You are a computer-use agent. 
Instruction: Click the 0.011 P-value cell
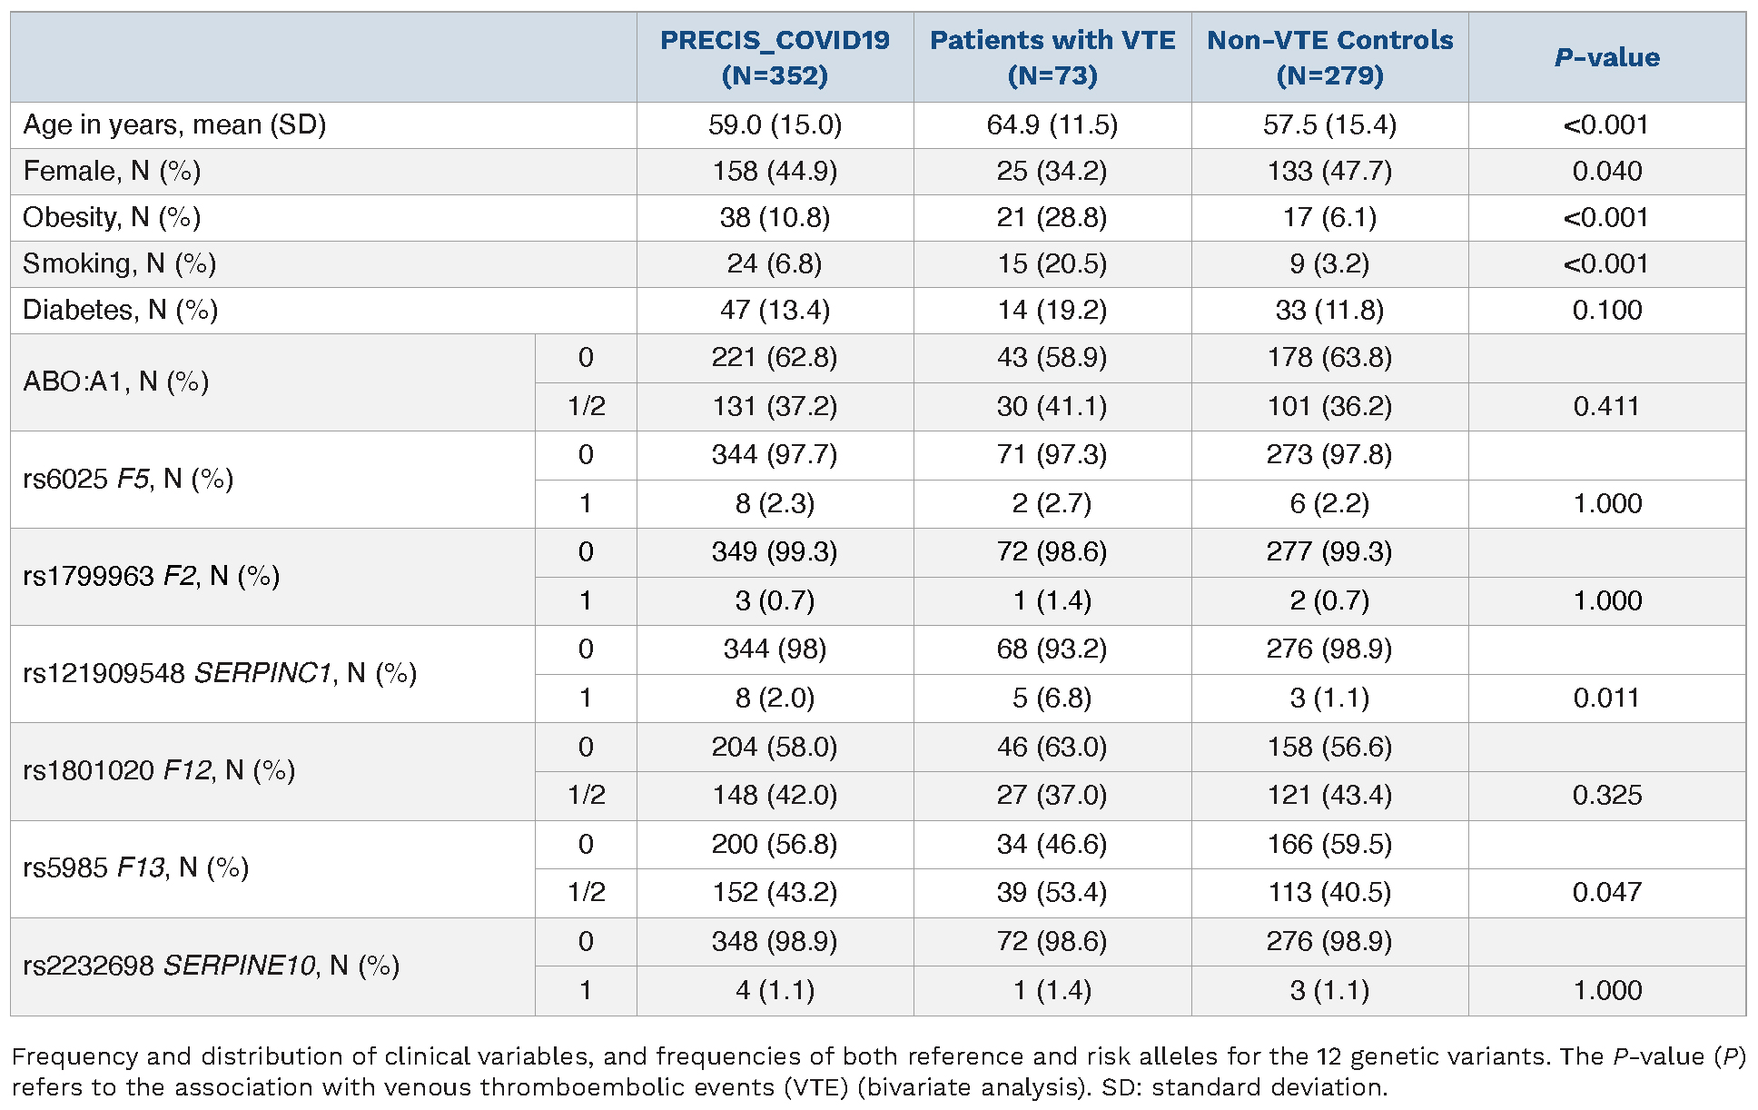click(x=1606, y=698)
